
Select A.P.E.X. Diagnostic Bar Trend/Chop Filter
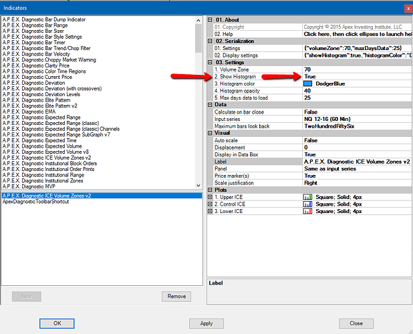coord(46,48)
